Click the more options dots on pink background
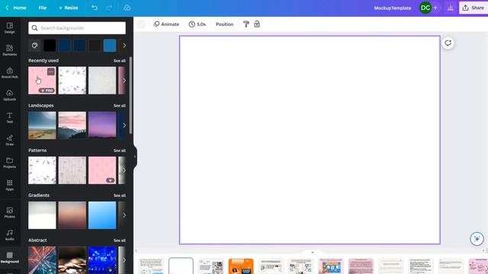The image size is (488, 274). pyautogui.click(x=51, y=72)
